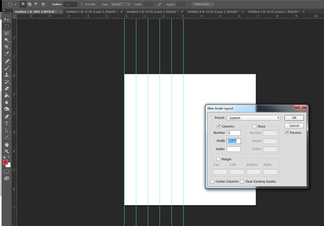Viewport: 324px width, 226px height.
Task: Choose the Crop tool
Action: click(6, 47)
